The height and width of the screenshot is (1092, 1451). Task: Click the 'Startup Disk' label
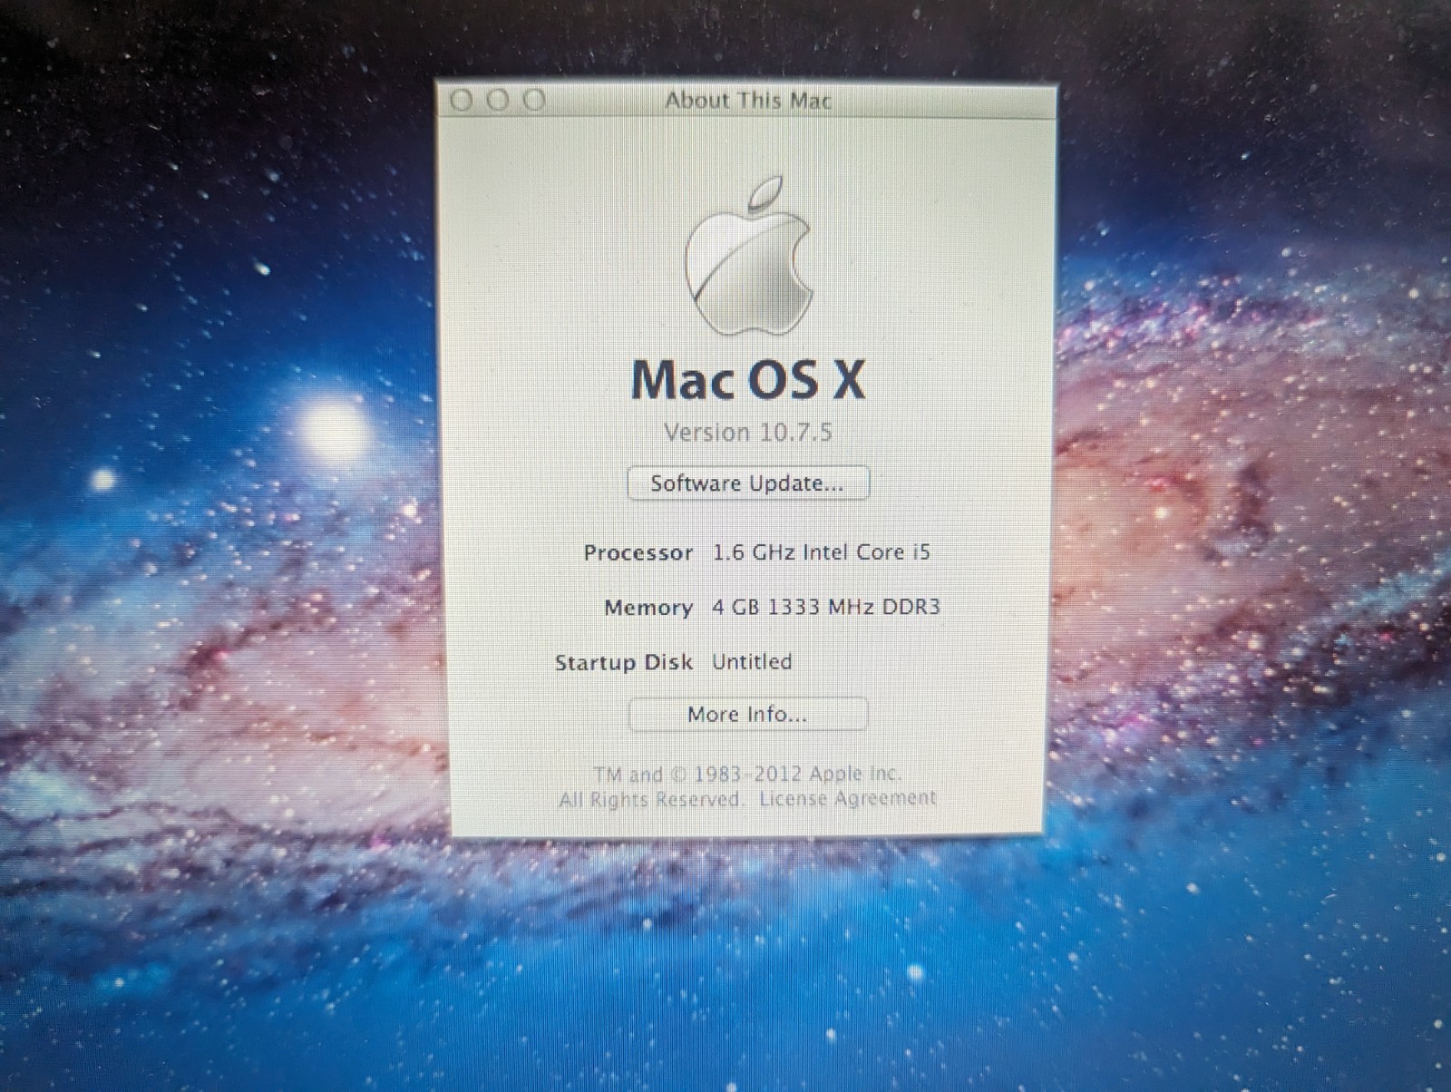pyautogui.click(x=624, y=663)
